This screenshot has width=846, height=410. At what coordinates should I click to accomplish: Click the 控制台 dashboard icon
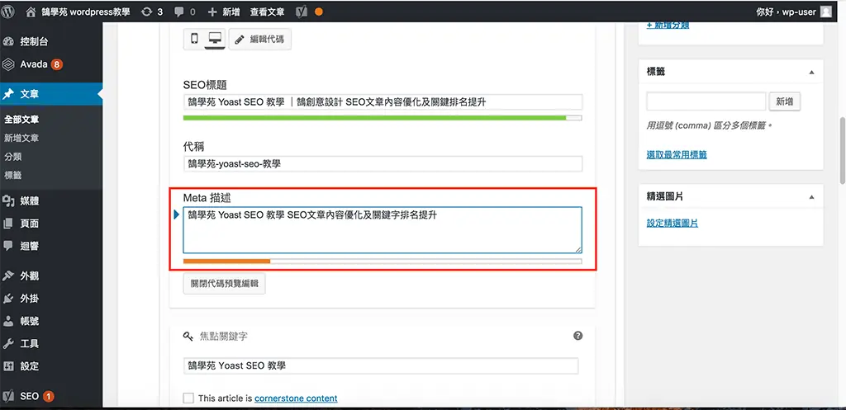tap(8, 41)
